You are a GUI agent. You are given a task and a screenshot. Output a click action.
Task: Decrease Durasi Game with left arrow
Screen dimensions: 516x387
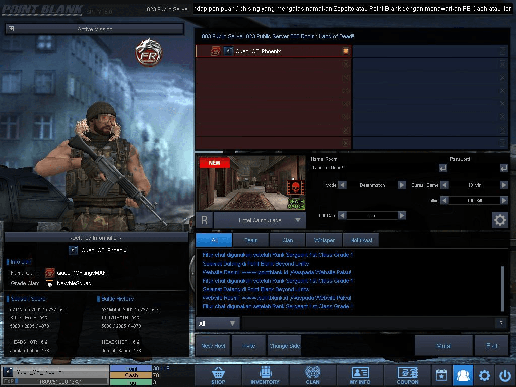pyautogui.click(x=444, y=185)
